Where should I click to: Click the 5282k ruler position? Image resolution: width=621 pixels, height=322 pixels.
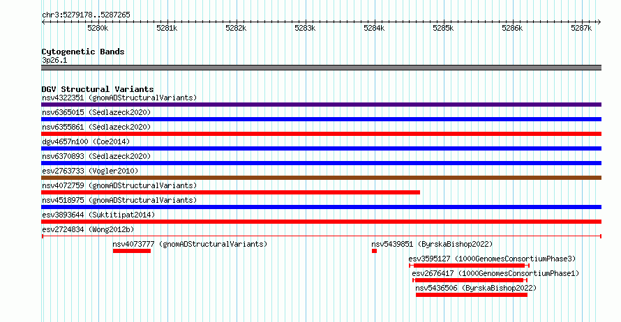tap(236, 28)
